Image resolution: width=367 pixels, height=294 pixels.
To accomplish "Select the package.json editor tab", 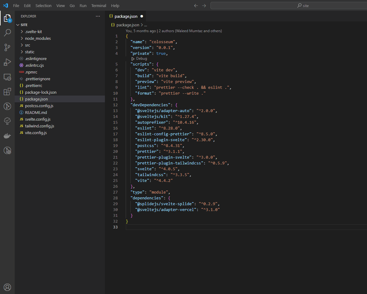I will [x=126, y=16].
